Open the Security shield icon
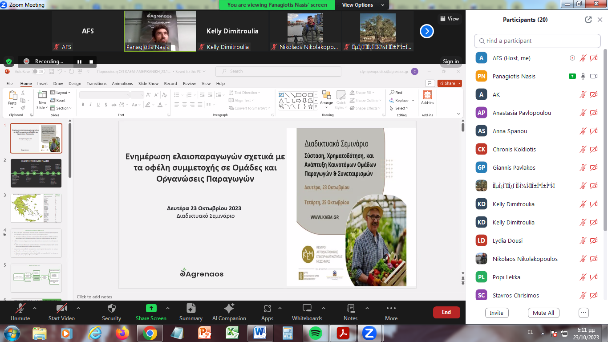This screenshot has width=608, height=342. pos(111,308)
